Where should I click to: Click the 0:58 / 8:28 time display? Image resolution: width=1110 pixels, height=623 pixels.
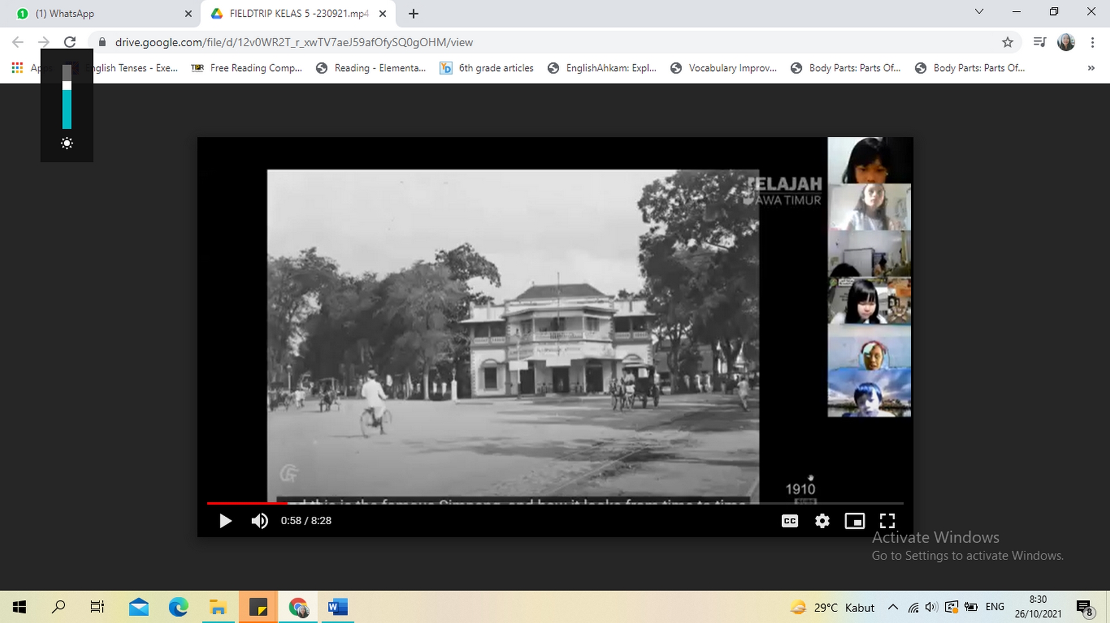[x=306, y=521]
